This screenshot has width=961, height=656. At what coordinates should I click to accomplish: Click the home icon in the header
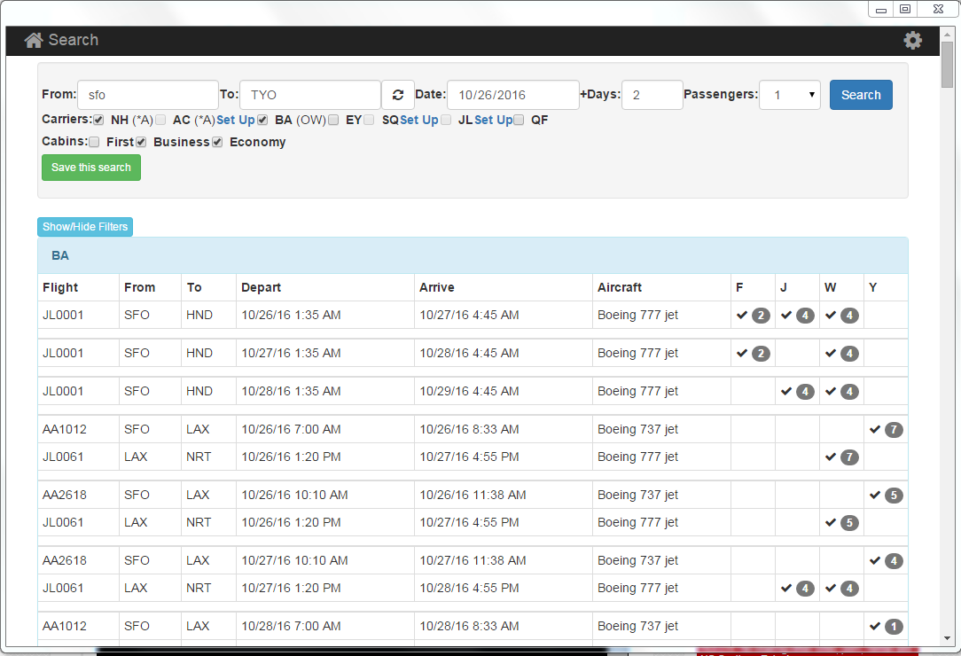(x=34, y=40)
